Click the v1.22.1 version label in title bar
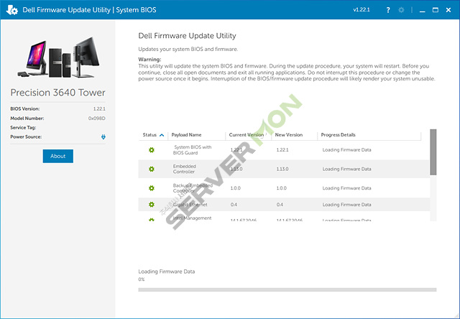 coord(362,10)
